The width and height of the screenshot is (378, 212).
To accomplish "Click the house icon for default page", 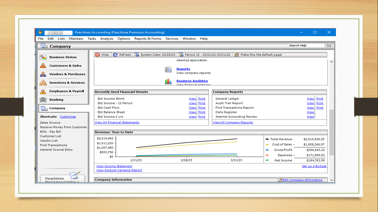I will click(x=237, y=55).
